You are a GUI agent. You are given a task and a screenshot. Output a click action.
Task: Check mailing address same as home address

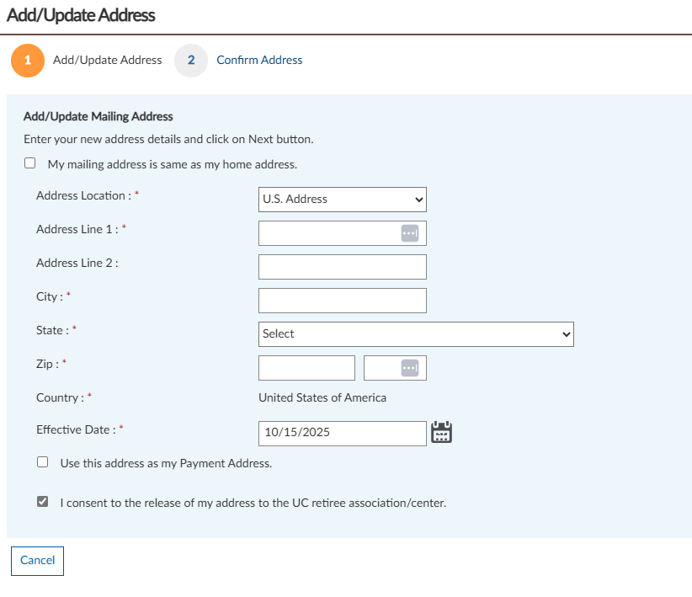click(x=30, y=163)
